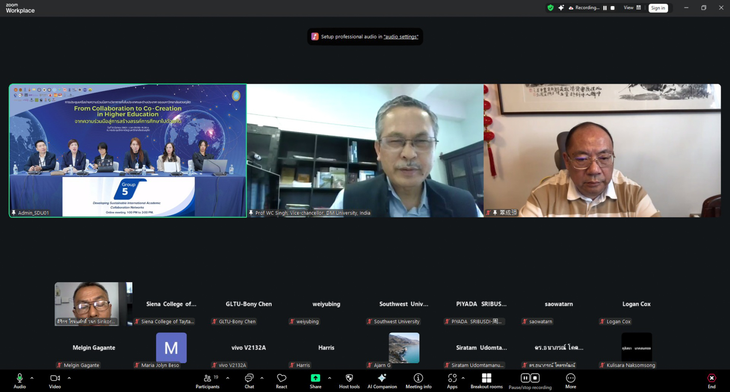Click the Sign in button

pos(658,8)
